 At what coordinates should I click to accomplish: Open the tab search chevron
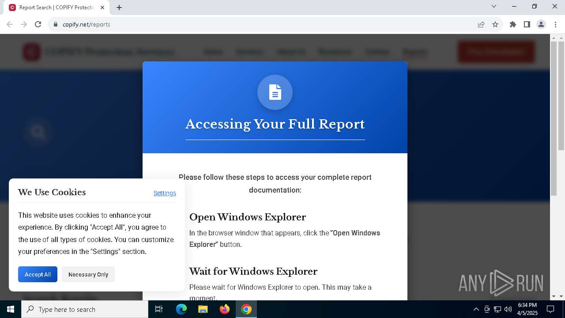(x=494, y=6)
